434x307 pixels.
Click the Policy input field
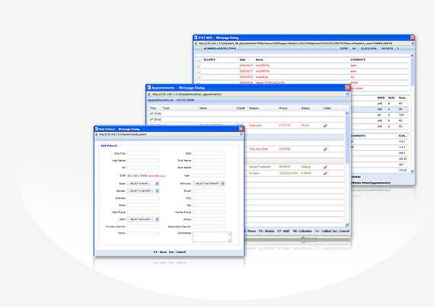(143, 233)
